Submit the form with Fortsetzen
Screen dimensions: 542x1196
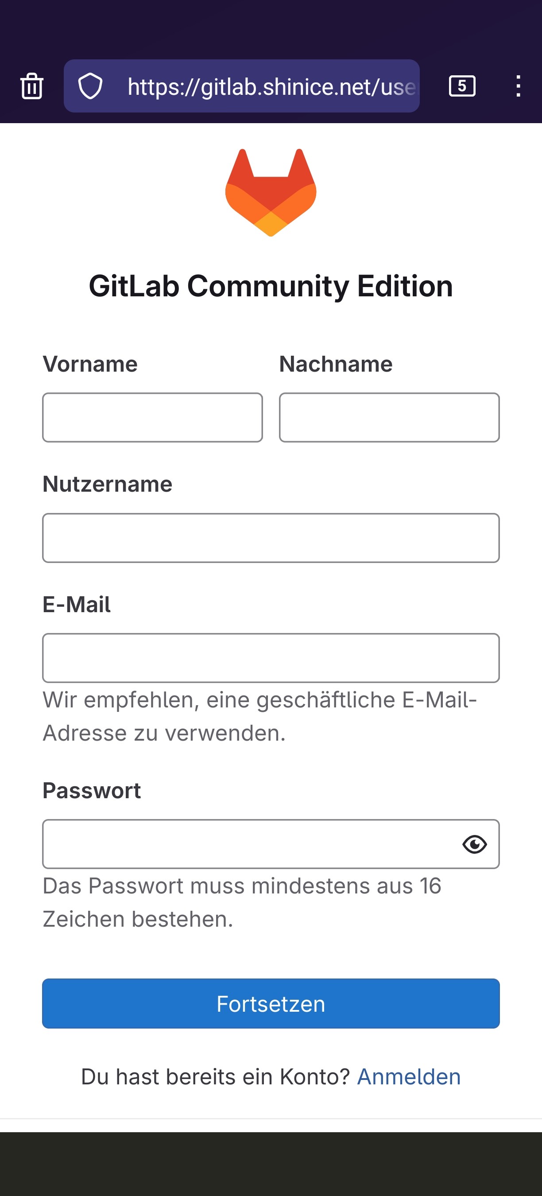[271, 1003]
